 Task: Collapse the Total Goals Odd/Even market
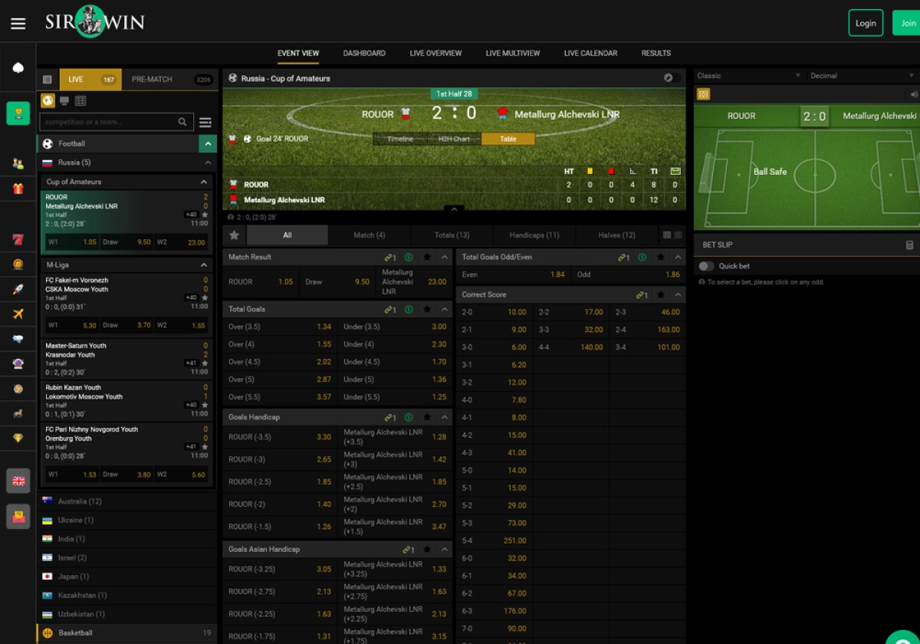(678, 258)
